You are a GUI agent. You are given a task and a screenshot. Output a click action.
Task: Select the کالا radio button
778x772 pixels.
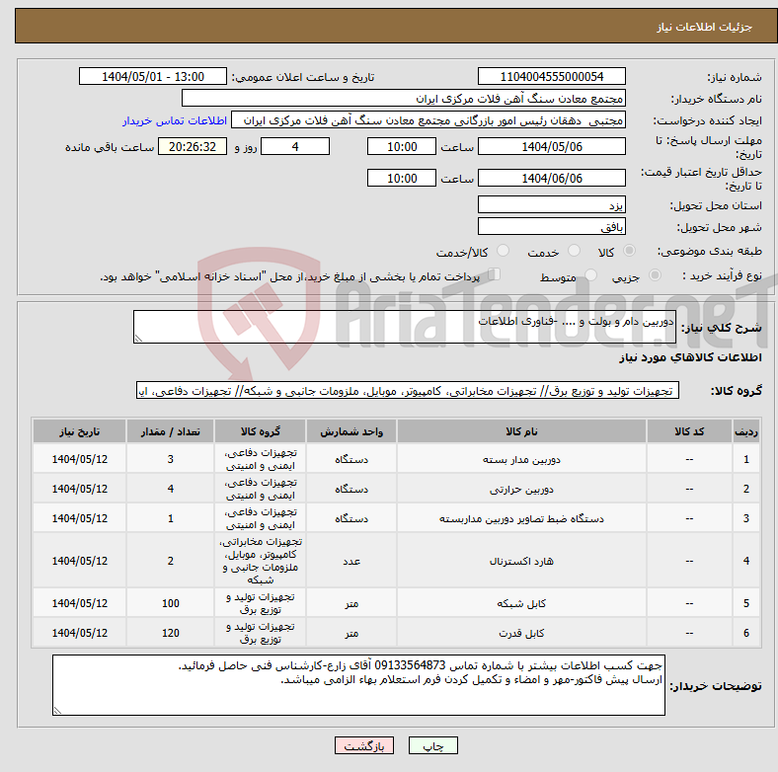[x=629, y=251]
